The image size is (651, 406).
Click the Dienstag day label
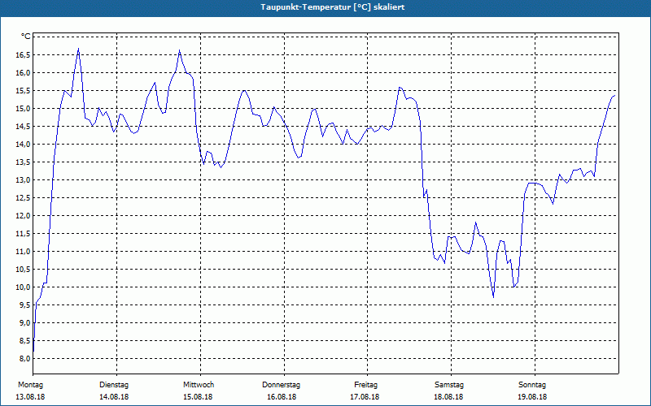[x=114, y=385]
